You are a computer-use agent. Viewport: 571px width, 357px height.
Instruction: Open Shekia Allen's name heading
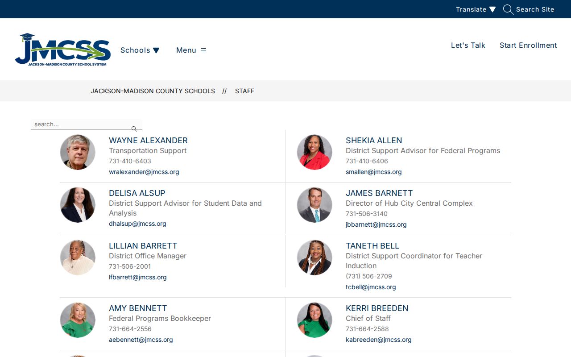tap(374, 141)
